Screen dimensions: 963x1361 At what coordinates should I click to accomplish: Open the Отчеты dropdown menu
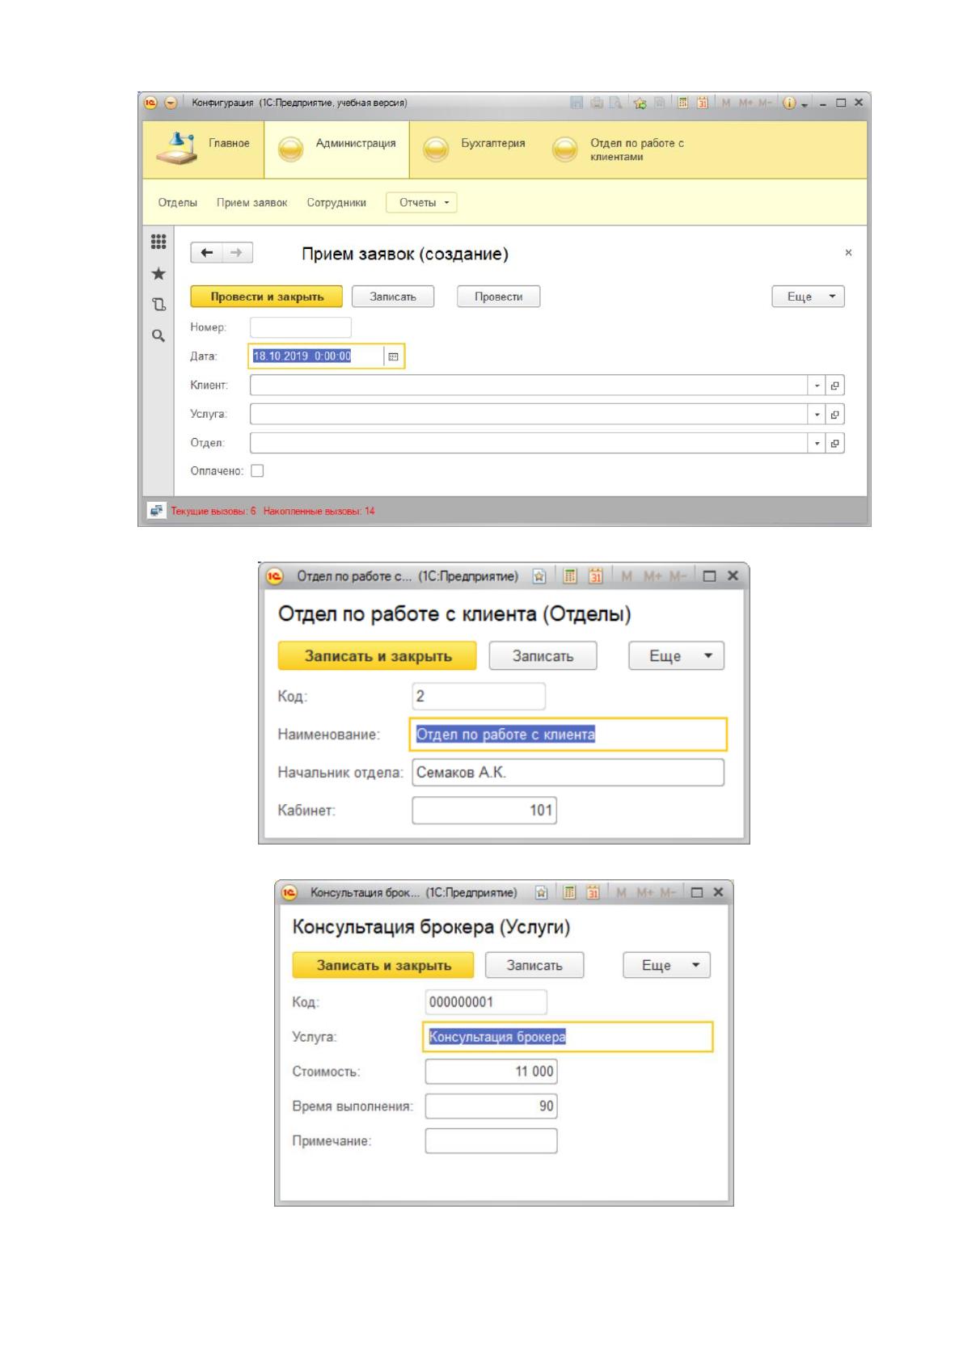[x=422, y=203]
